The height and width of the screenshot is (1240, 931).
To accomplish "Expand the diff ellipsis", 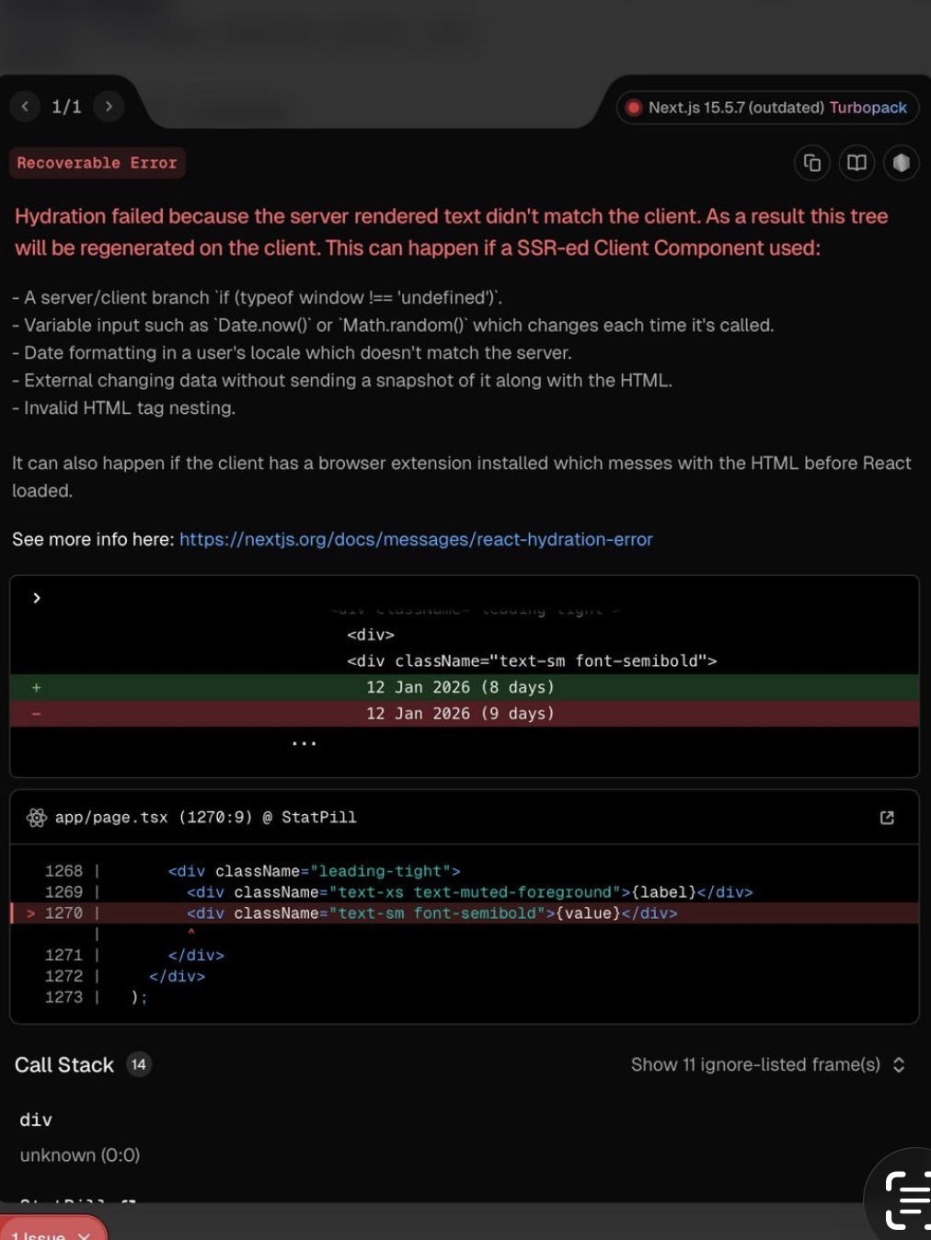I will coord(304,743).
